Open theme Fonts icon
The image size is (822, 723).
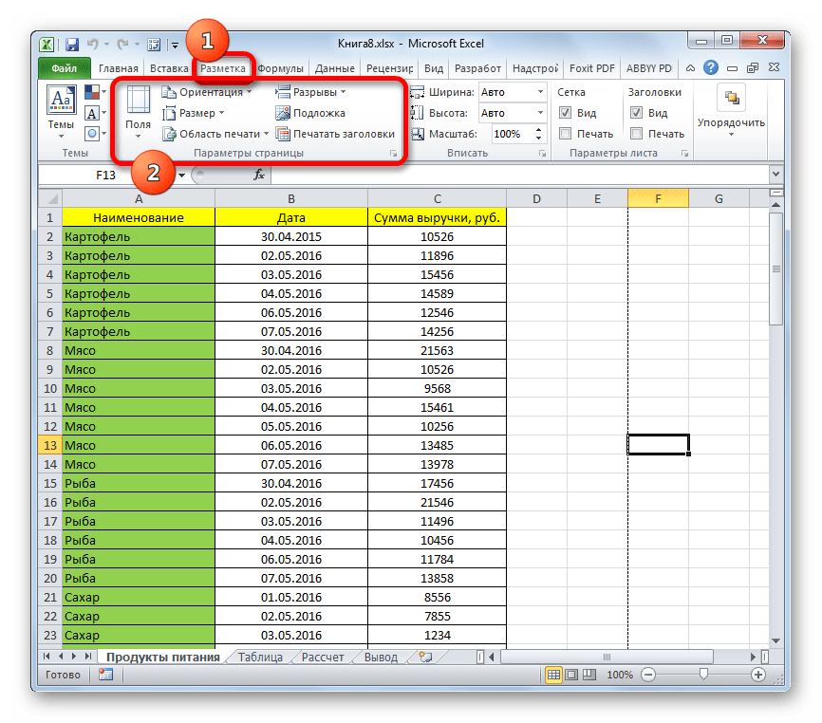click(96, 113)
